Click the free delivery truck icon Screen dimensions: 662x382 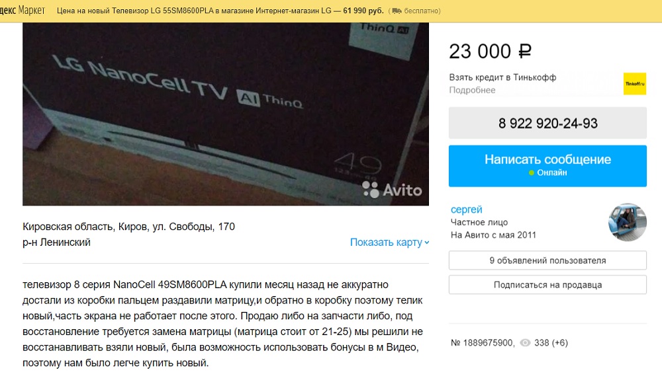pyautogui.click(x=397, y=11)
